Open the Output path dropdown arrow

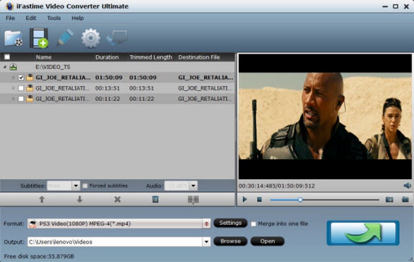(206, 242)
